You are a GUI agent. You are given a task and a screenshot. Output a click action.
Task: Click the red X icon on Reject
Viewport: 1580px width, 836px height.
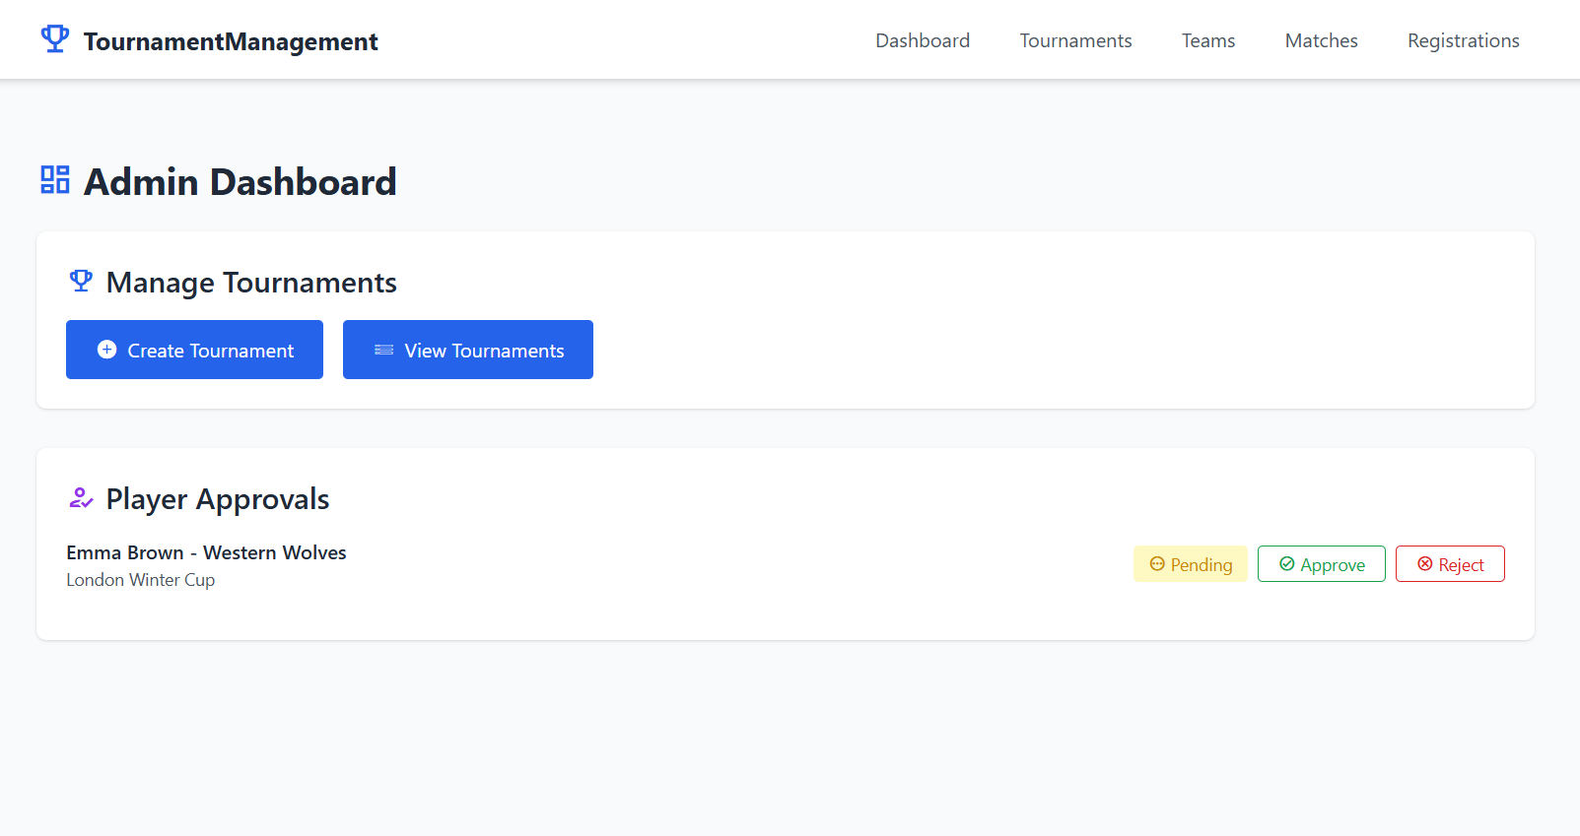point(1424,564)
